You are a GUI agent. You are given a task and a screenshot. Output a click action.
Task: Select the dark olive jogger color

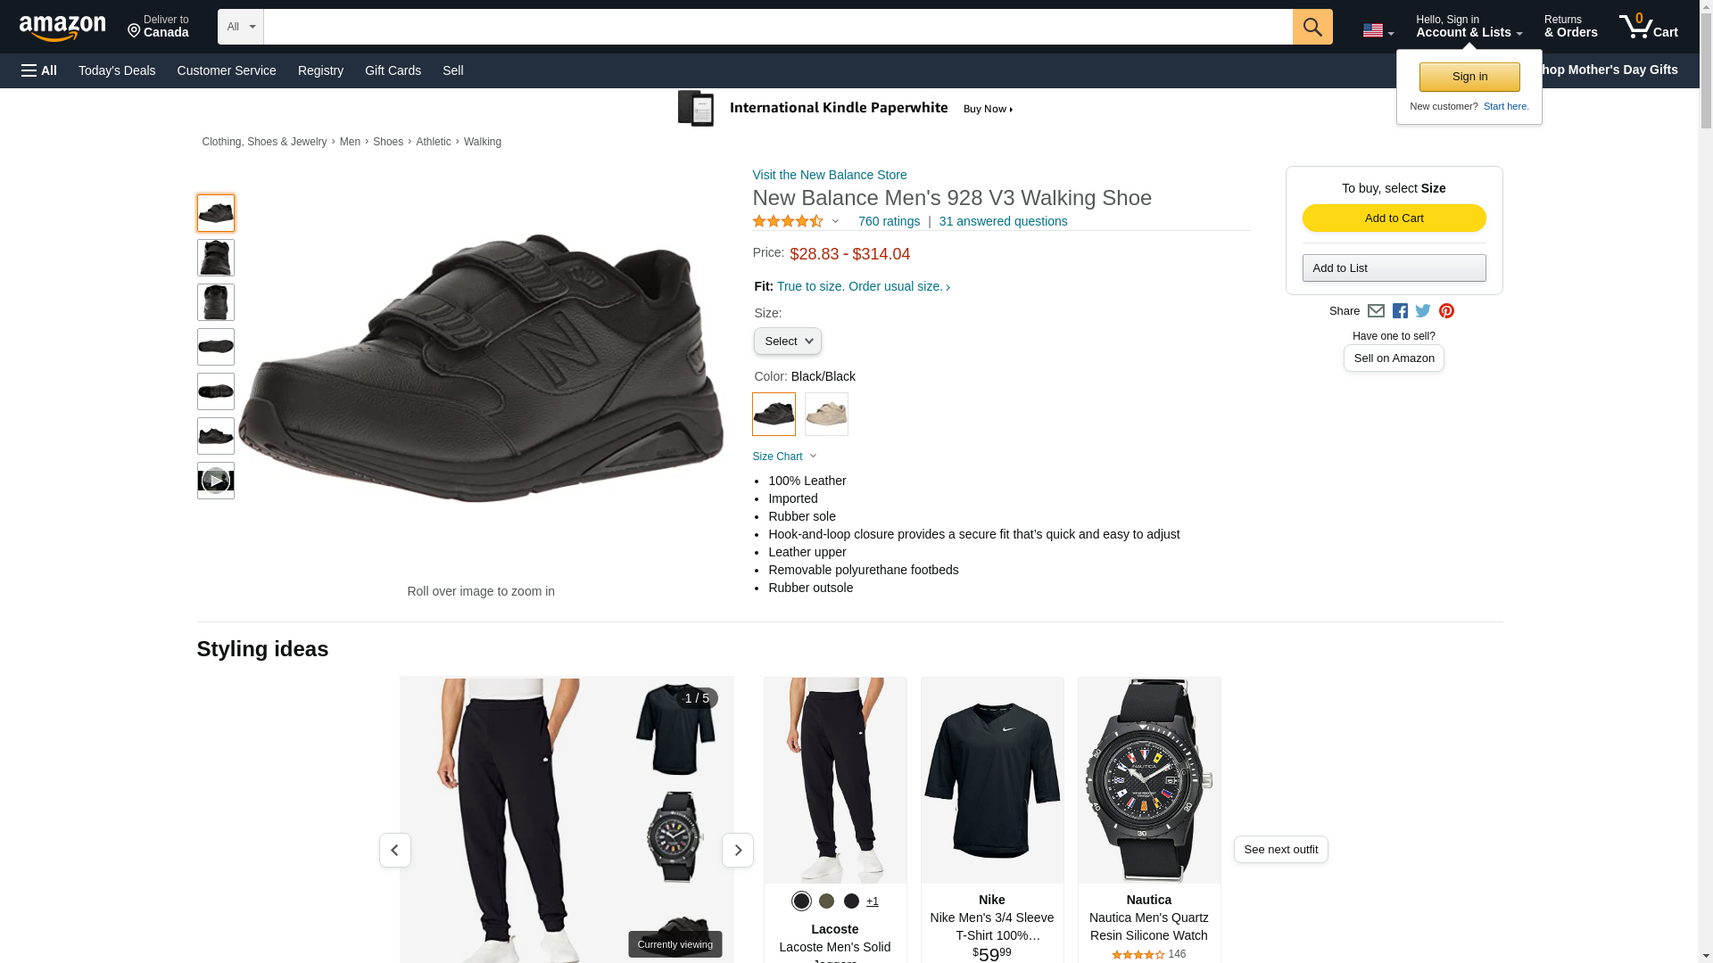point(826,901)
